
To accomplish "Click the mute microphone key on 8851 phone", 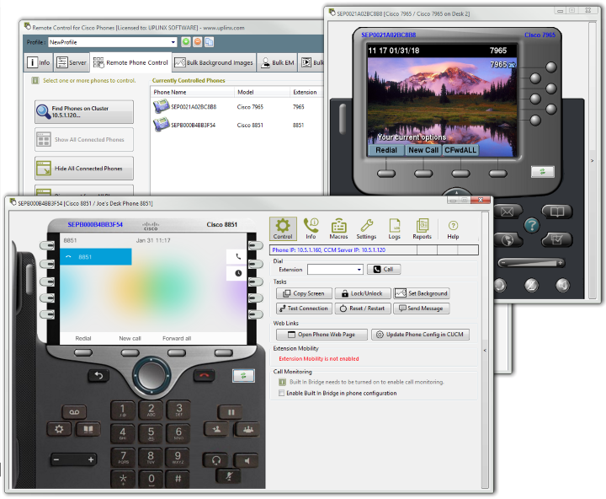I will [x=229, y=476].
